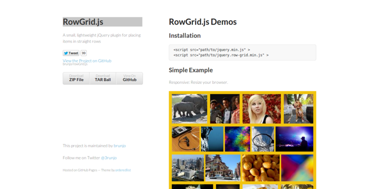
Task: Open the Chinese pagoda building thumbnail
Action: pyautogui.click(x=223, y=168)
